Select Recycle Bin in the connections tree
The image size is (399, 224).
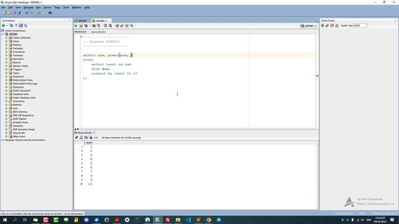(19, 133)
